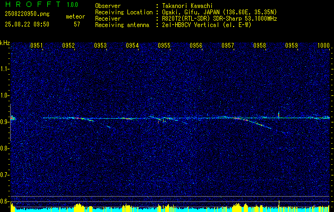Image resolution: width=334 pixels, height=212 pixels.
Task: Click the 0957 time marker
Action: pyautogui.click(x=228, y=45)
